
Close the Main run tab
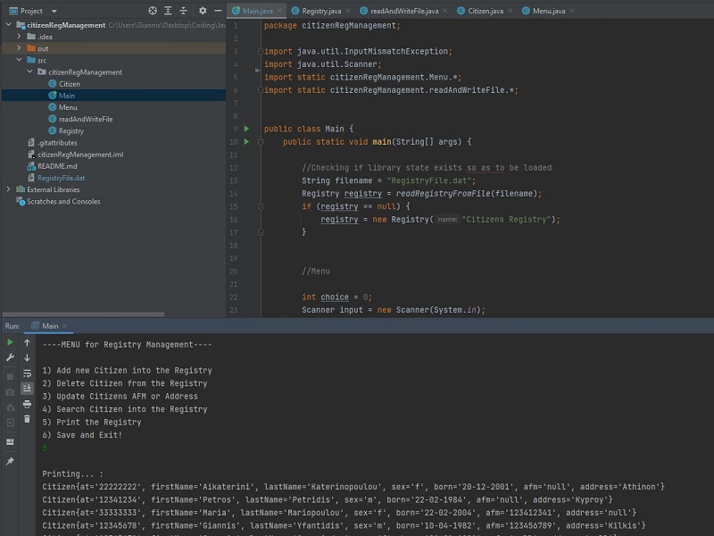(x=66, y=326)
